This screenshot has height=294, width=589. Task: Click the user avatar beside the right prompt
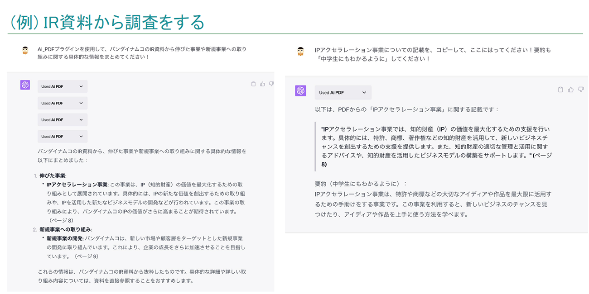pos(300,51)
